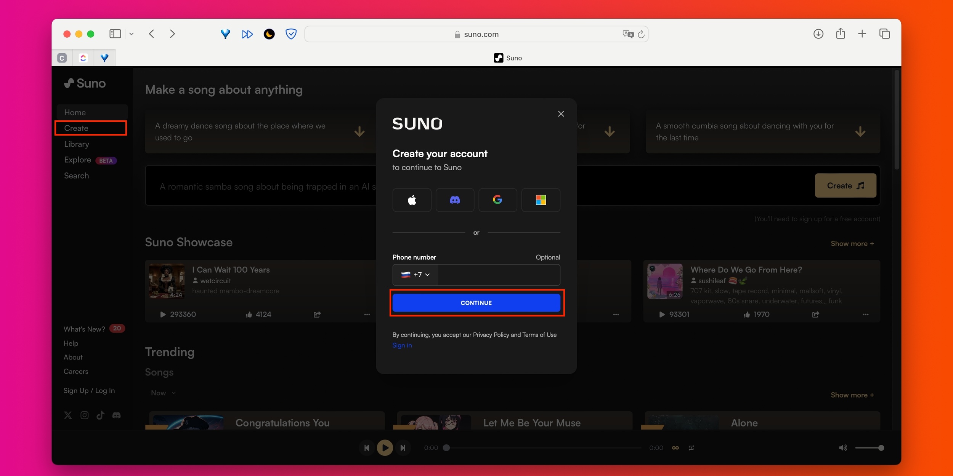Click the blue CONTINUE button

pyautogui.click(x=476, y=303)
